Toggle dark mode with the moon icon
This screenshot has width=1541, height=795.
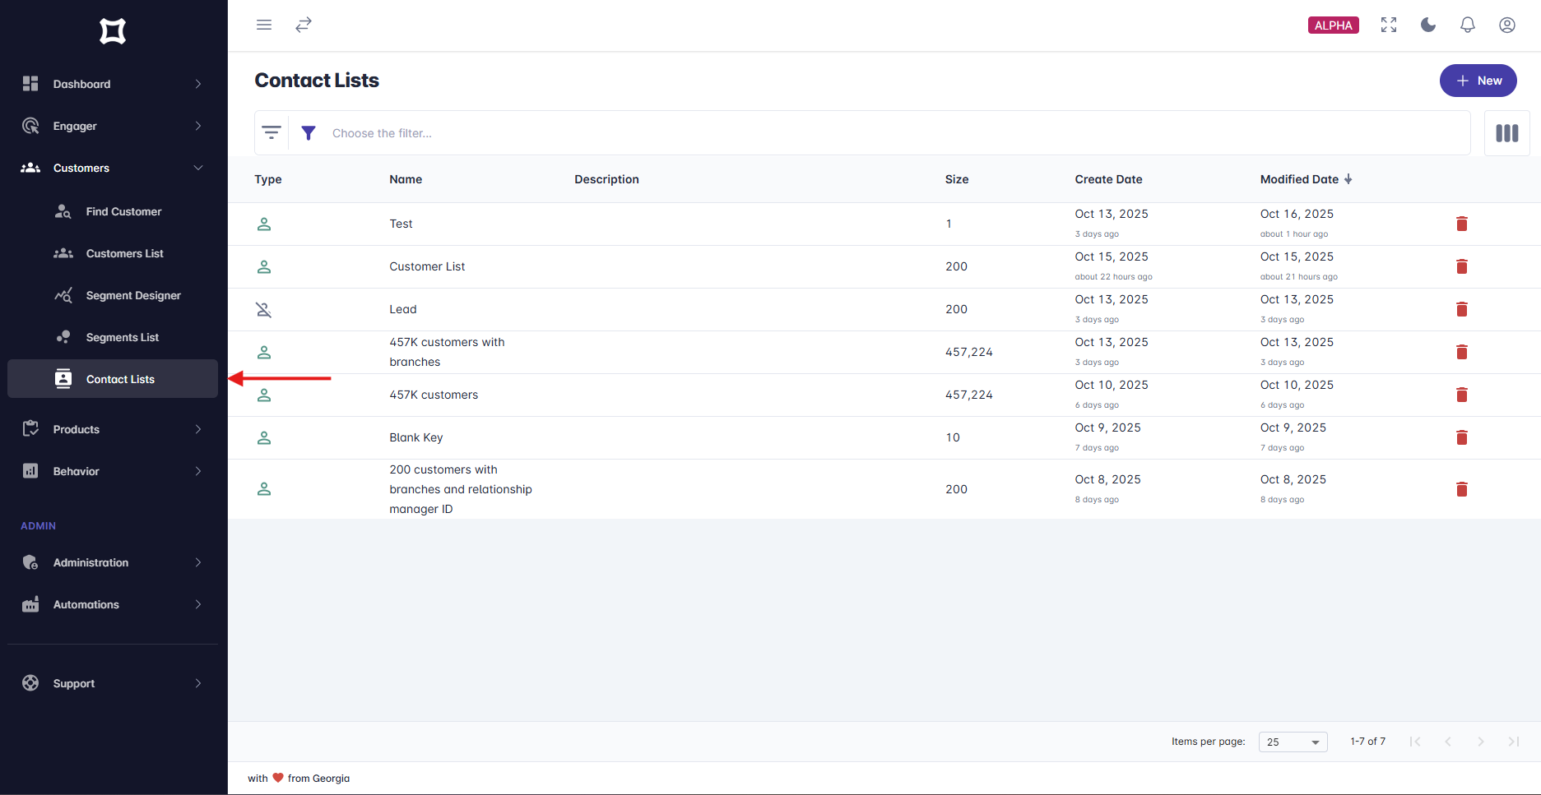[x=1427, y=25]
